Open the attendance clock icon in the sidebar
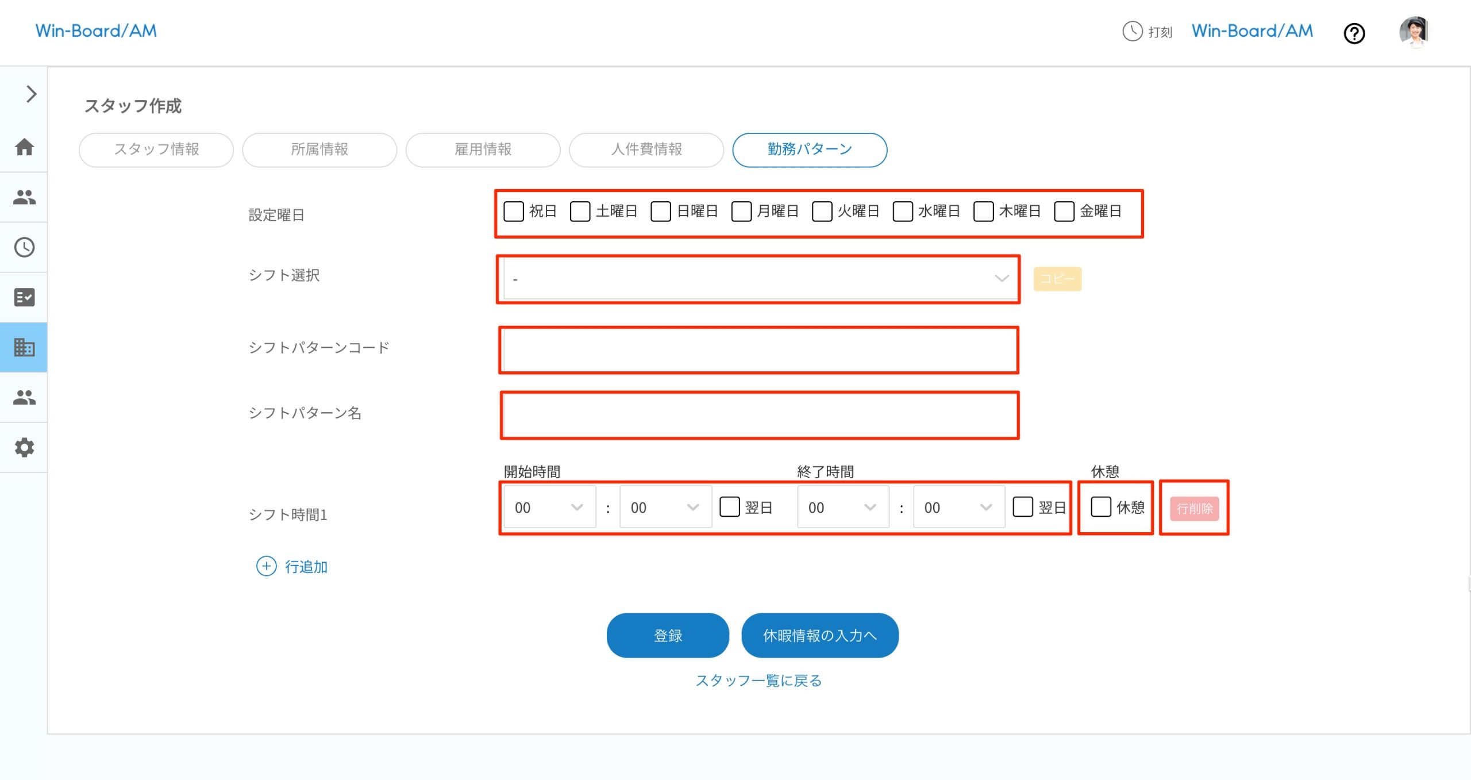Screen dimensions: 1471x780 click(24, 247)
